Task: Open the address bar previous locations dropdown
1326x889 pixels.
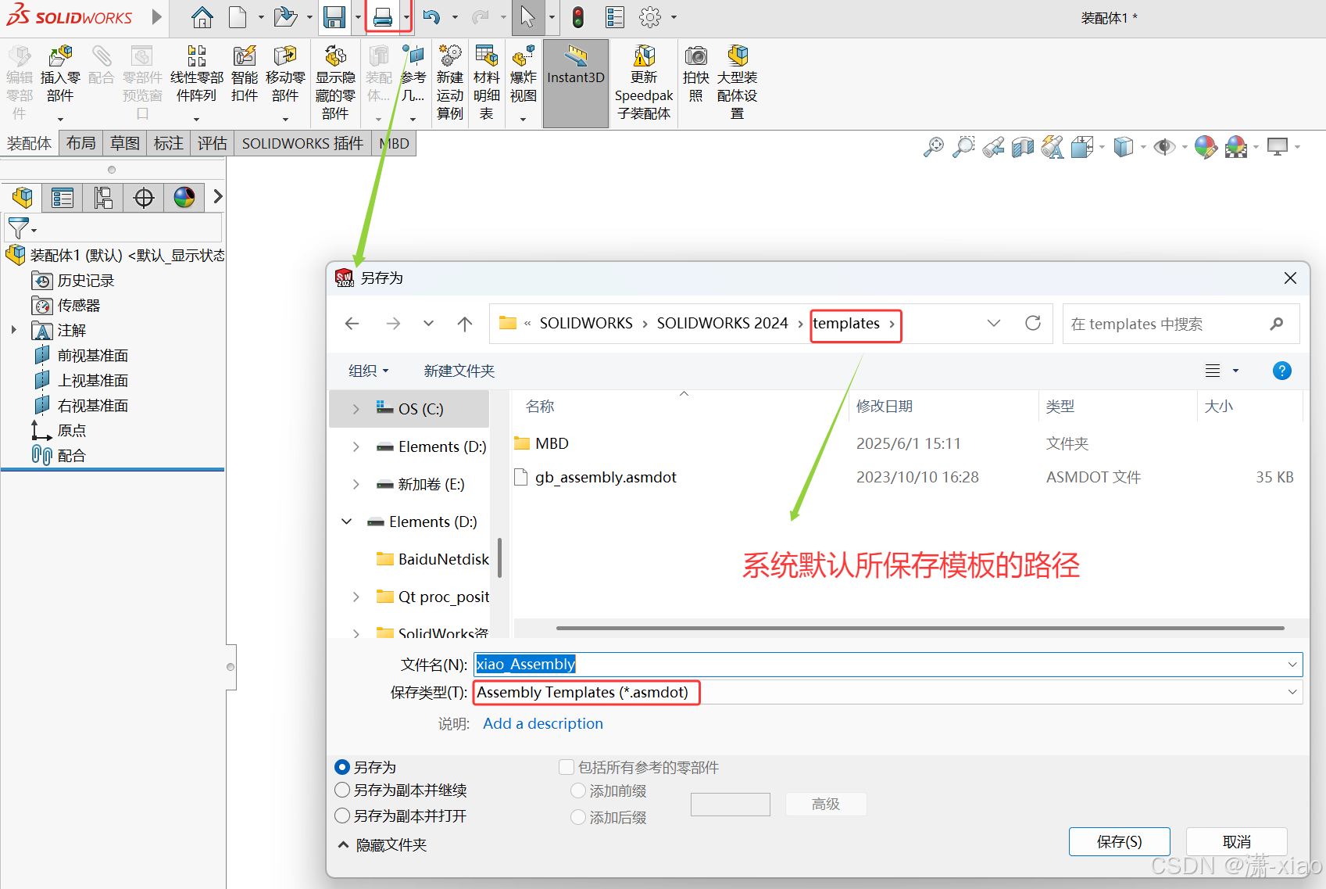Action: click(x=994, y=323)
